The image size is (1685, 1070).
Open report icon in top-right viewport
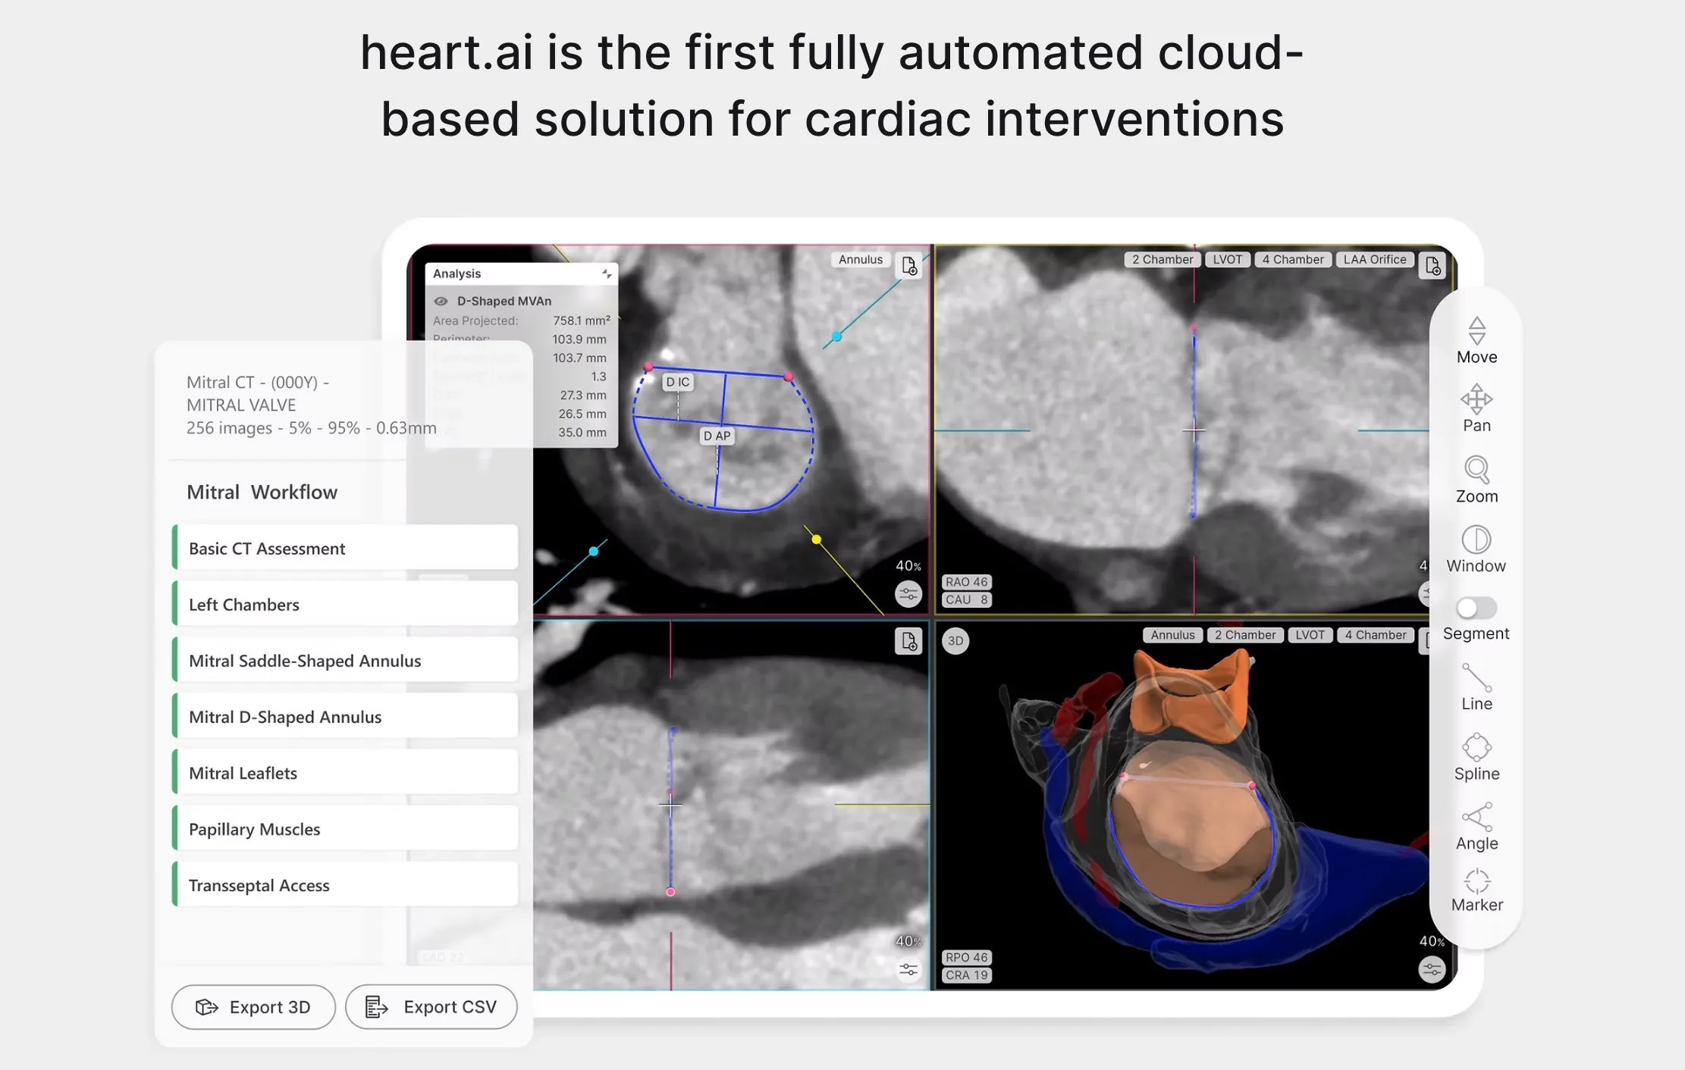click(x=1432, y=266)
